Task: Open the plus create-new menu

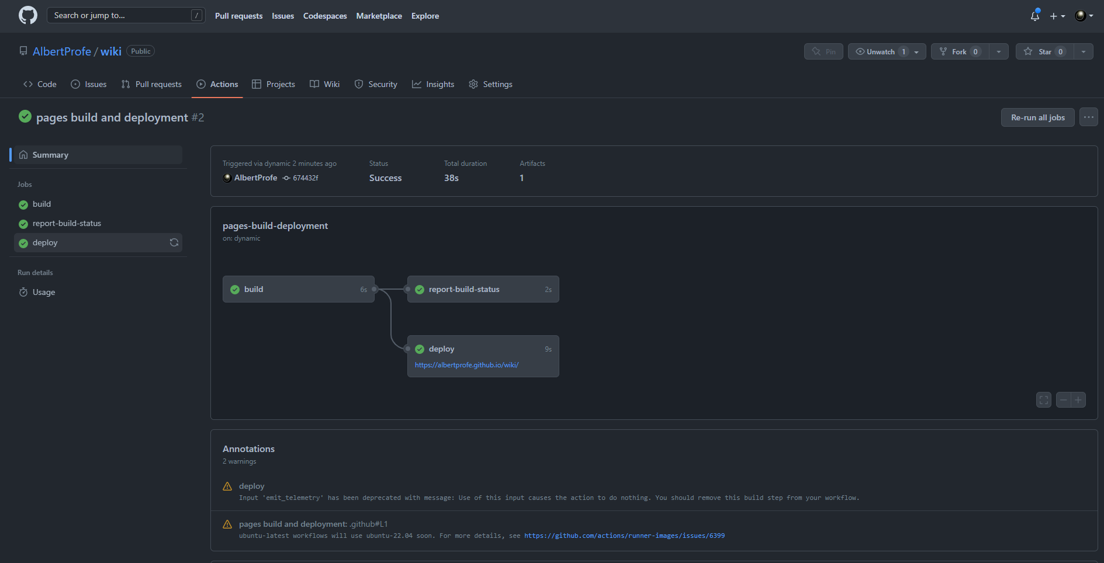Action: (1057, 16)
